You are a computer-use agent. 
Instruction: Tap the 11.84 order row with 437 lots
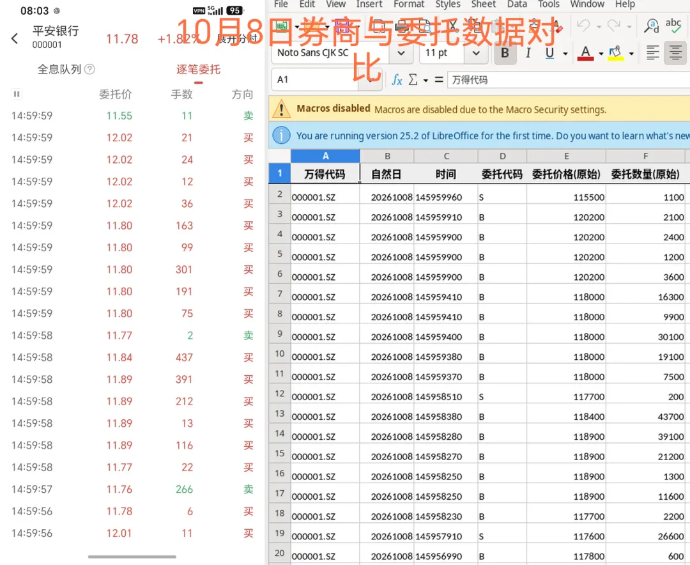tap(132, 357)
